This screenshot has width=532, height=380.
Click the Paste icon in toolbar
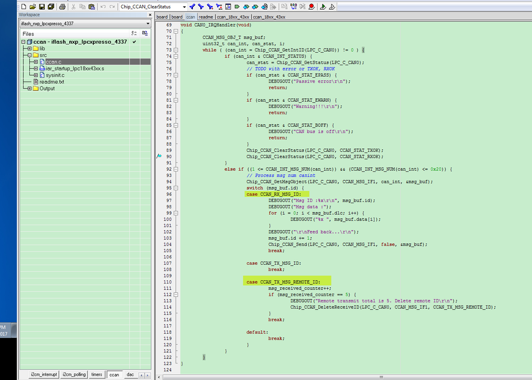click(91, 6)
